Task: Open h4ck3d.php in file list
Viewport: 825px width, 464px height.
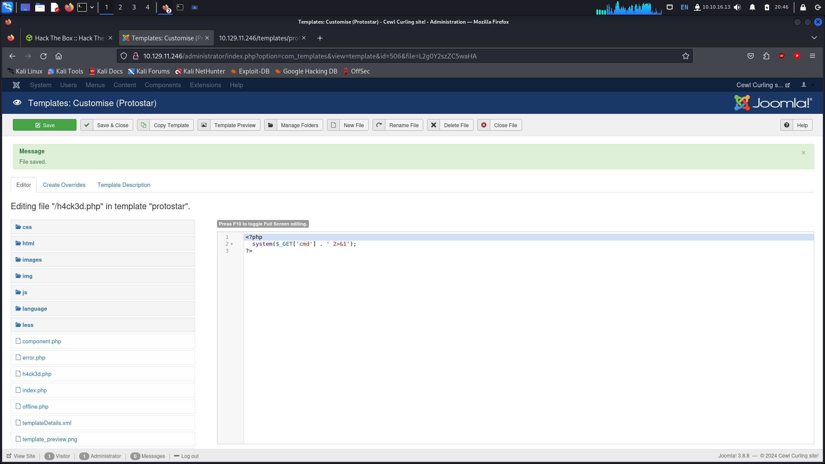Action: (37, 374)
